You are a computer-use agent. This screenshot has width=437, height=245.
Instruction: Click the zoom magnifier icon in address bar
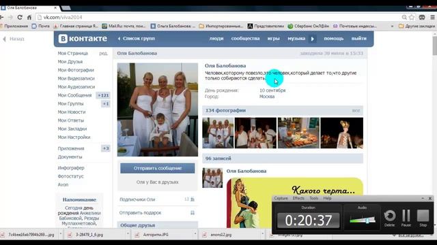pyautogui.click(x=404, y=17)
